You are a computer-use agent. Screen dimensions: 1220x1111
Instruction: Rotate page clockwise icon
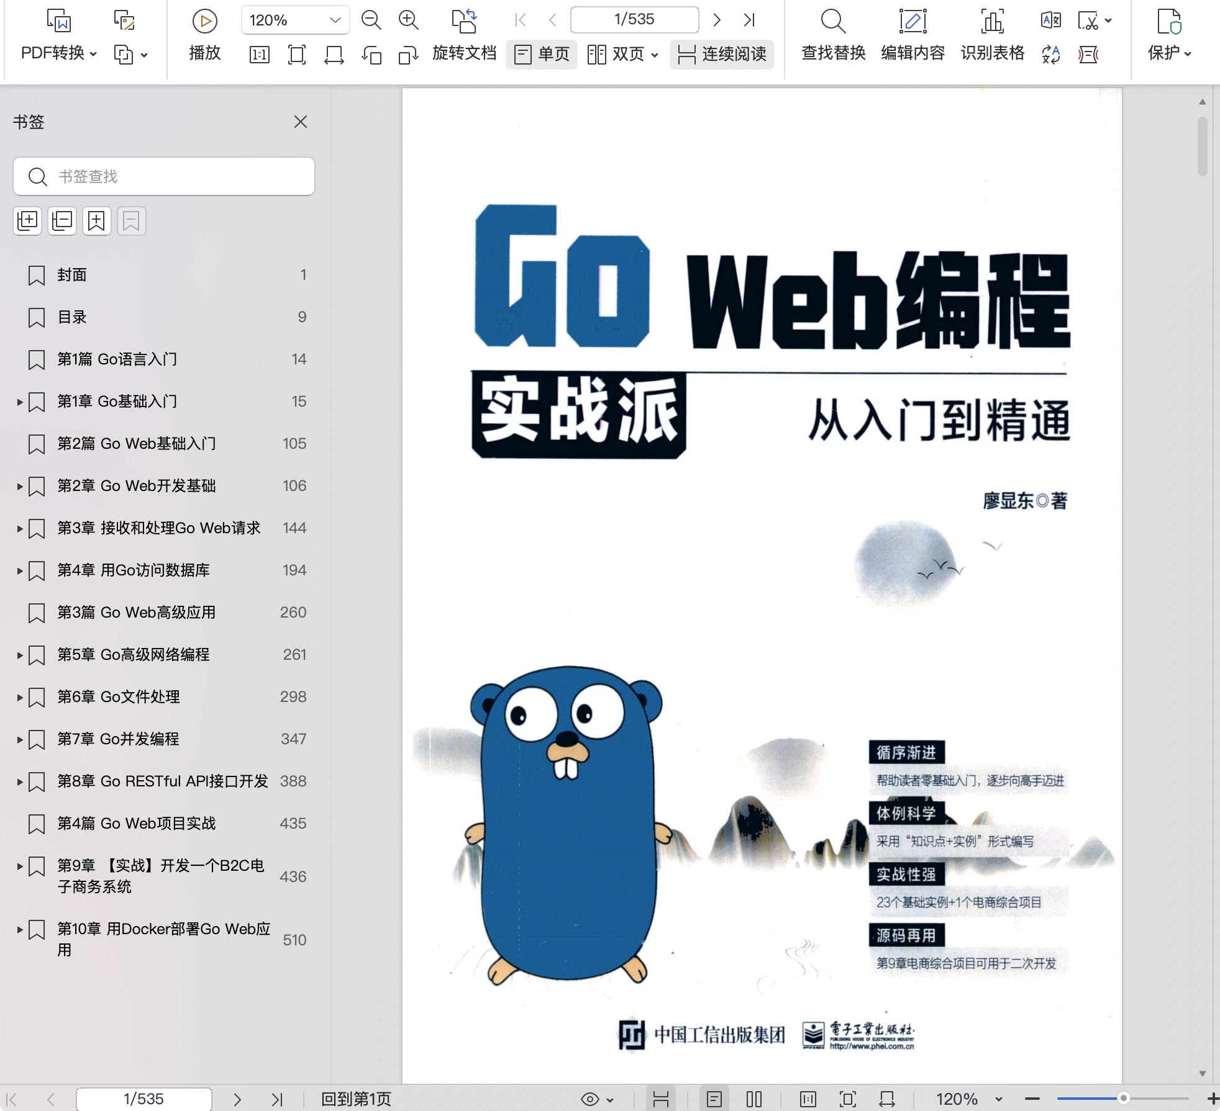tap(408, 55)
